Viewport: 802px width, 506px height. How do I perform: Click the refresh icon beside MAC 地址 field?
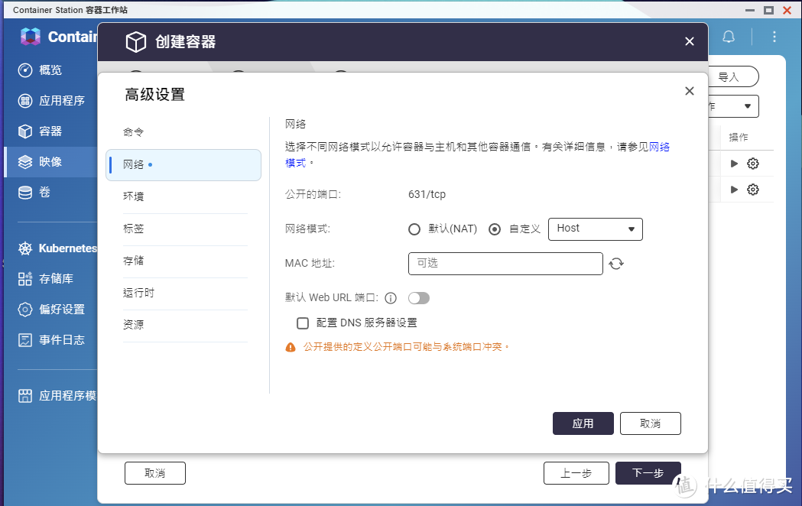(616, 262)
